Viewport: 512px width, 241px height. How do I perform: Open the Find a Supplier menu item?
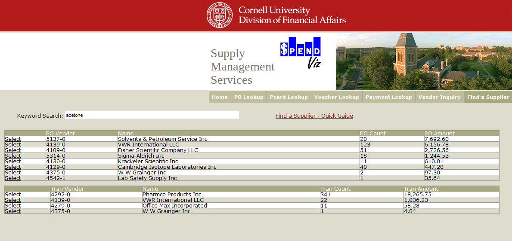488,97
